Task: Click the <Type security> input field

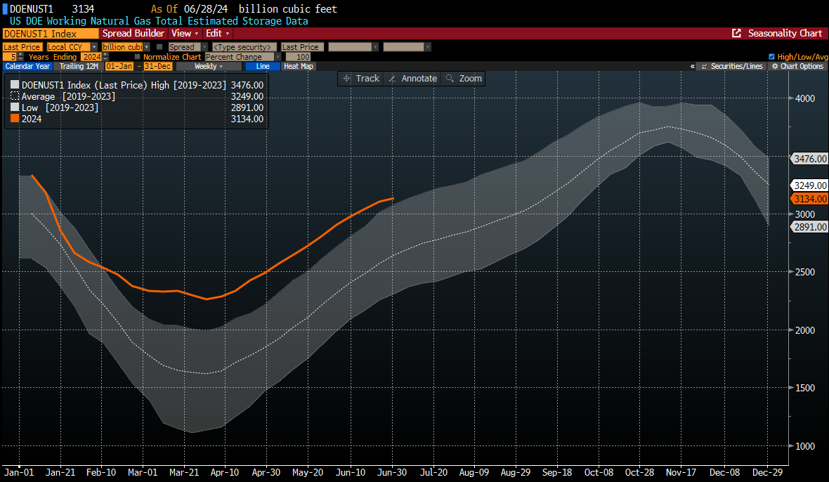Action: 244,47
